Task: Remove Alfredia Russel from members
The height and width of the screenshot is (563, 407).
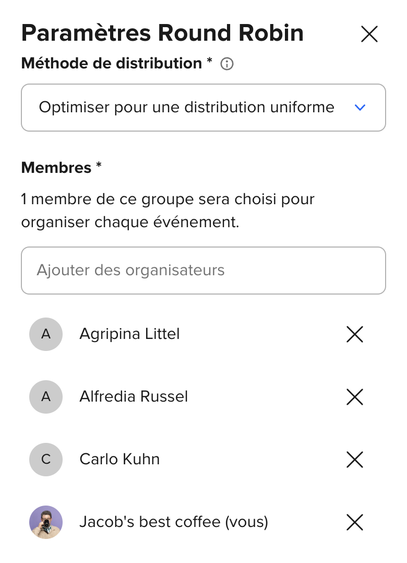Action: (355, 397)
